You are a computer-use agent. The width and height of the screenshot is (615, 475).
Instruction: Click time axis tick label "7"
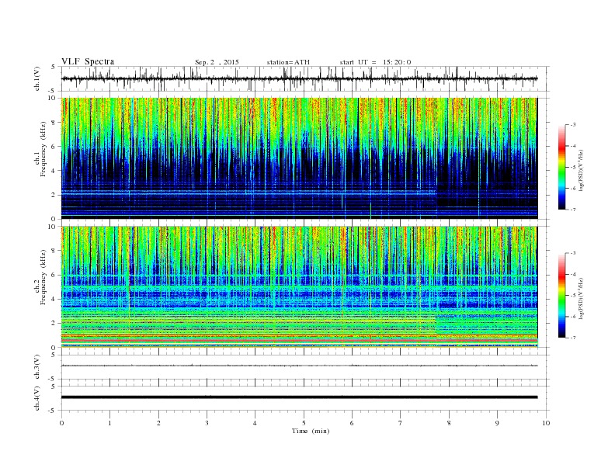click(x=401, y=423)
